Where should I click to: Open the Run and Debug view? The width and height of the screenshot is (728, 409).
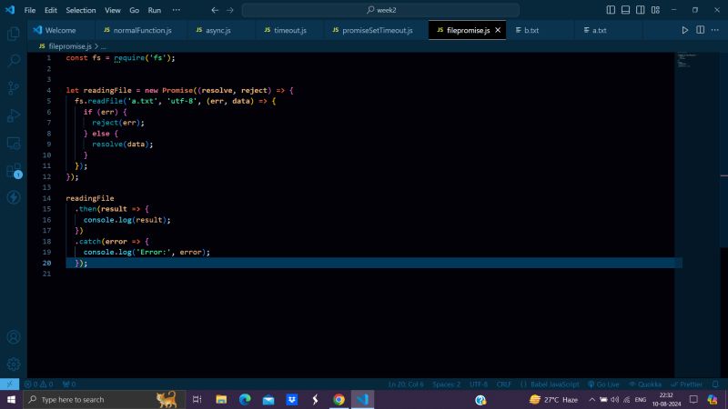(14, 115)
